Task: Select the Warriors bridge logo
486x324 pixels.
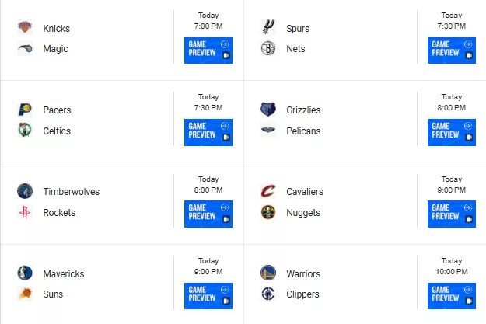Action: click(x=268, y=273)
